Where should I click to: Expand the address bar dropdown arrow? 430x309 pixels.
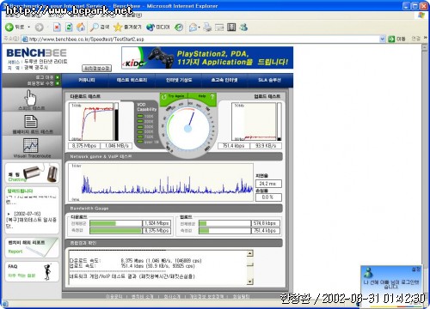(x=382, y=39)
